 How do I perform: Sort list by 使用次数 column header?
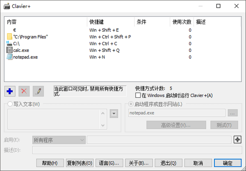pyautogui.click(x=182, y=21)
